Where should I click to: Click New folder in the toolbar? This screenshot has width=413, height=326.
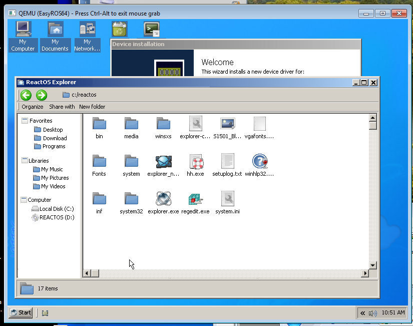click(x=92, y=107)
